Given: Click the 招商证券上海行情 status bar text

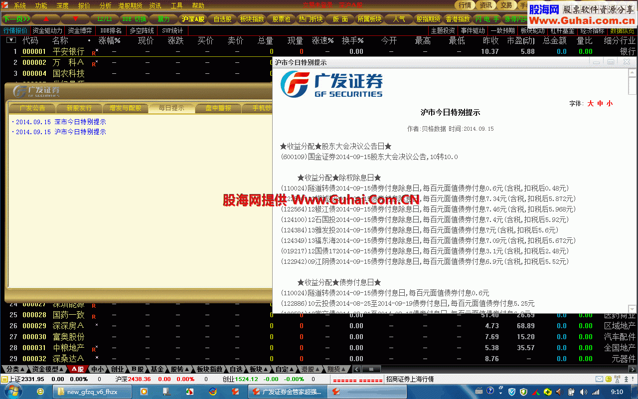Looking at the screenshot, I should pos(410,380).
